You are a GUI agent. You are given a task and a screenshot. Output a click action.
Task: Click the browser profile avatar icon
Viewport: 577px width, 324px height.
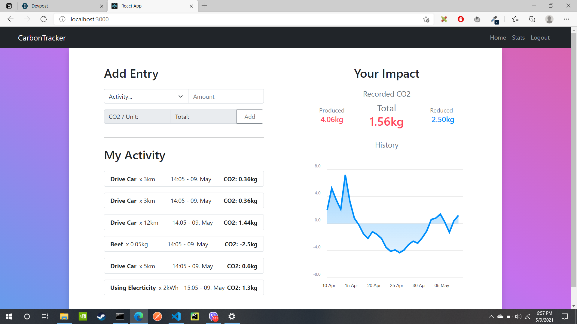(549, 19)
